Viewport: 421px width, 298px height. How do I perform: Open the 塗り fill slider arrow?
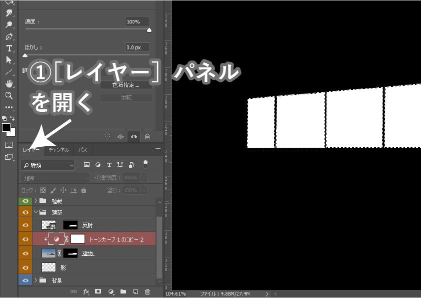click(x=144, y=190)
